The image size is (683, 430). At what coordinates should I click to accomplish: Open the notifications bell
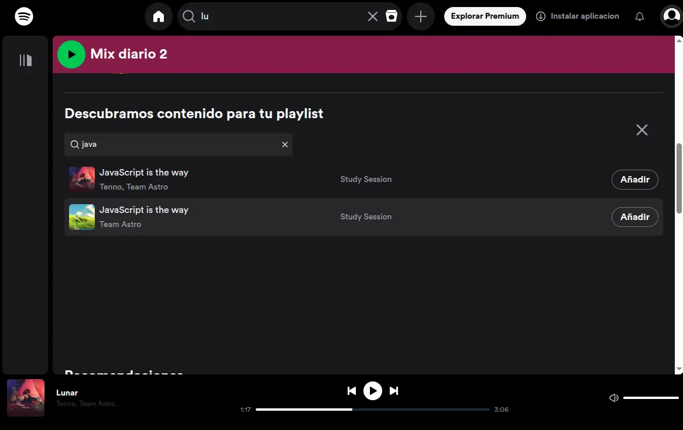(x=640, y=16)
